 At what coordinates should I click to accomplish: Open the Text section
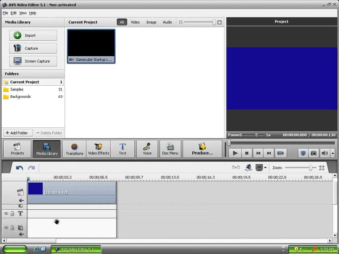[122, 149]
